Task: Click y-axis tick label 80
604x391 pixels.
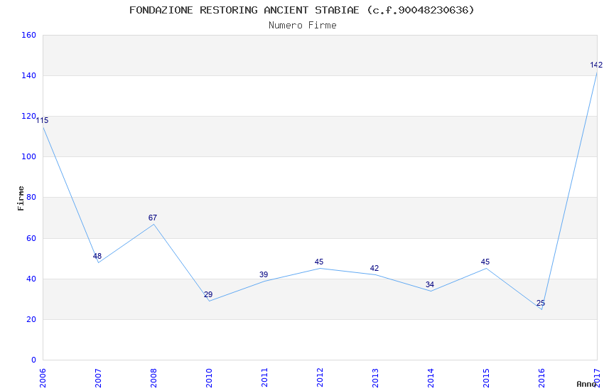Action: tap(31, 197)
